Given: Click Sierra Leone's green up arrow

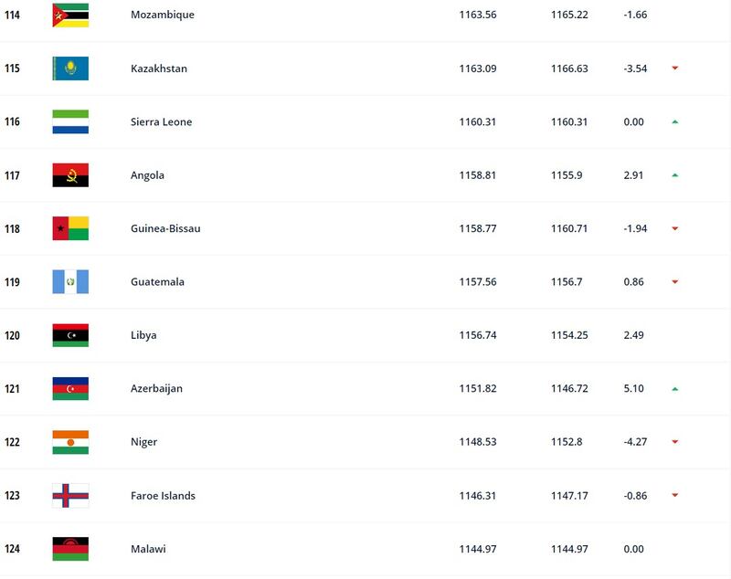Looking at the screenshot, I should coord(674,122).
